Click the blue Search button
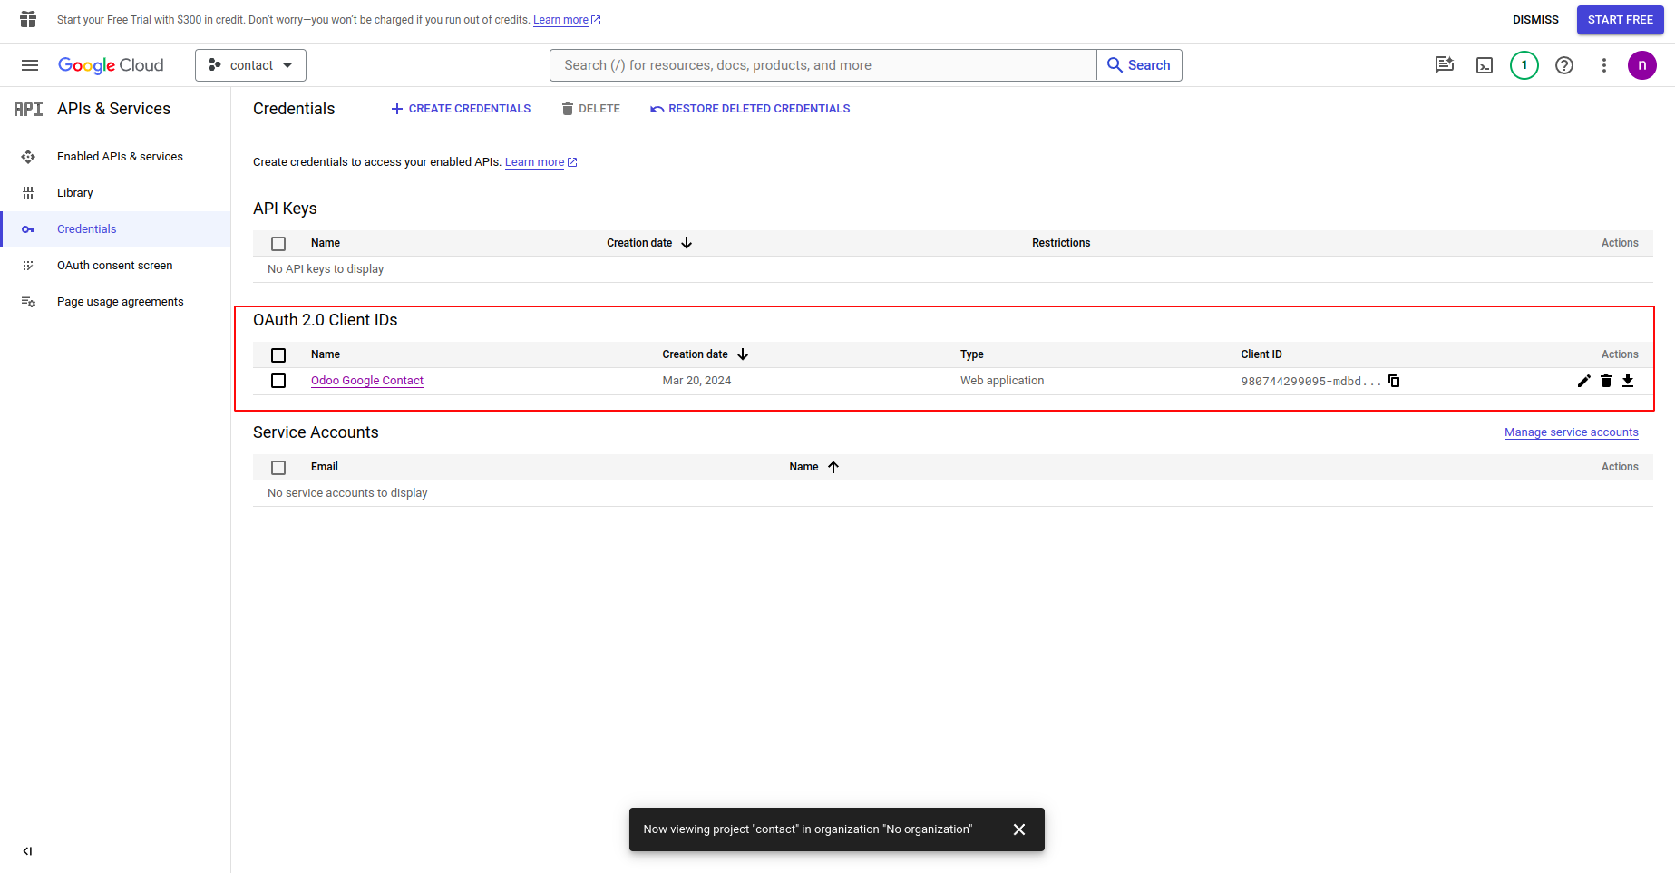The image size is (1675, 873). click(x=1139, y=65)
